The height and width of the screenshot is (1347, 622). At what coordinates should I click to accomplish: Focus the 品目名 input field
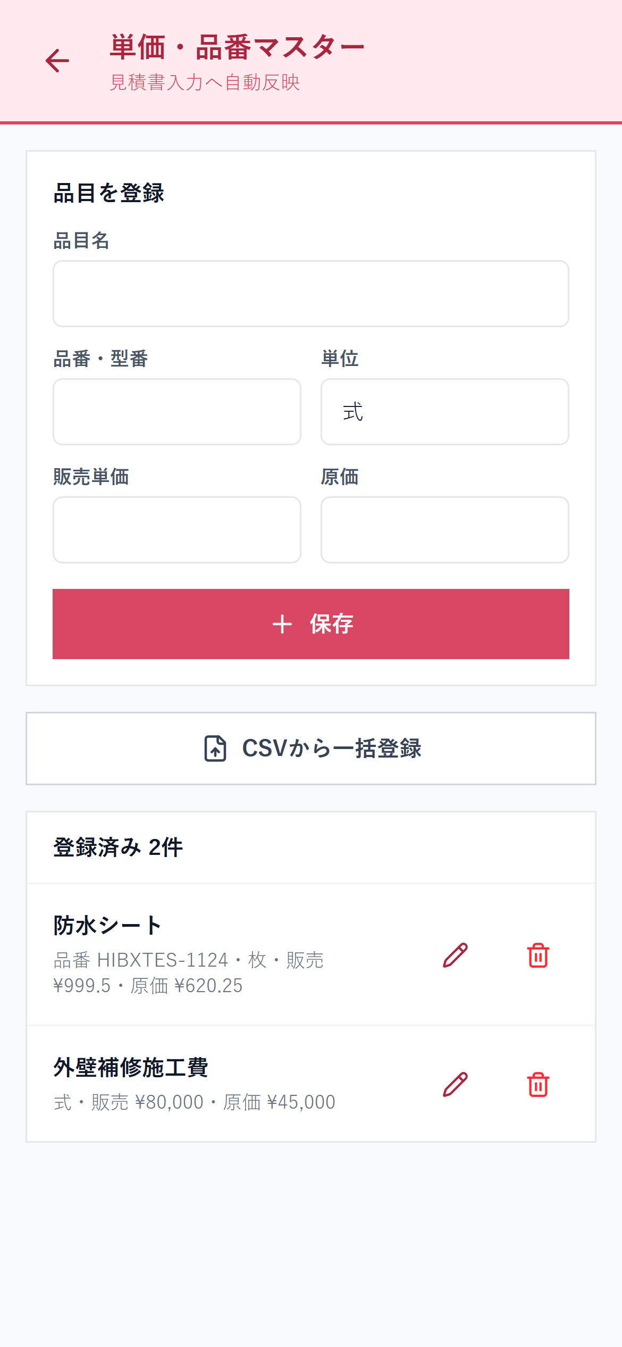coord(311,294)
